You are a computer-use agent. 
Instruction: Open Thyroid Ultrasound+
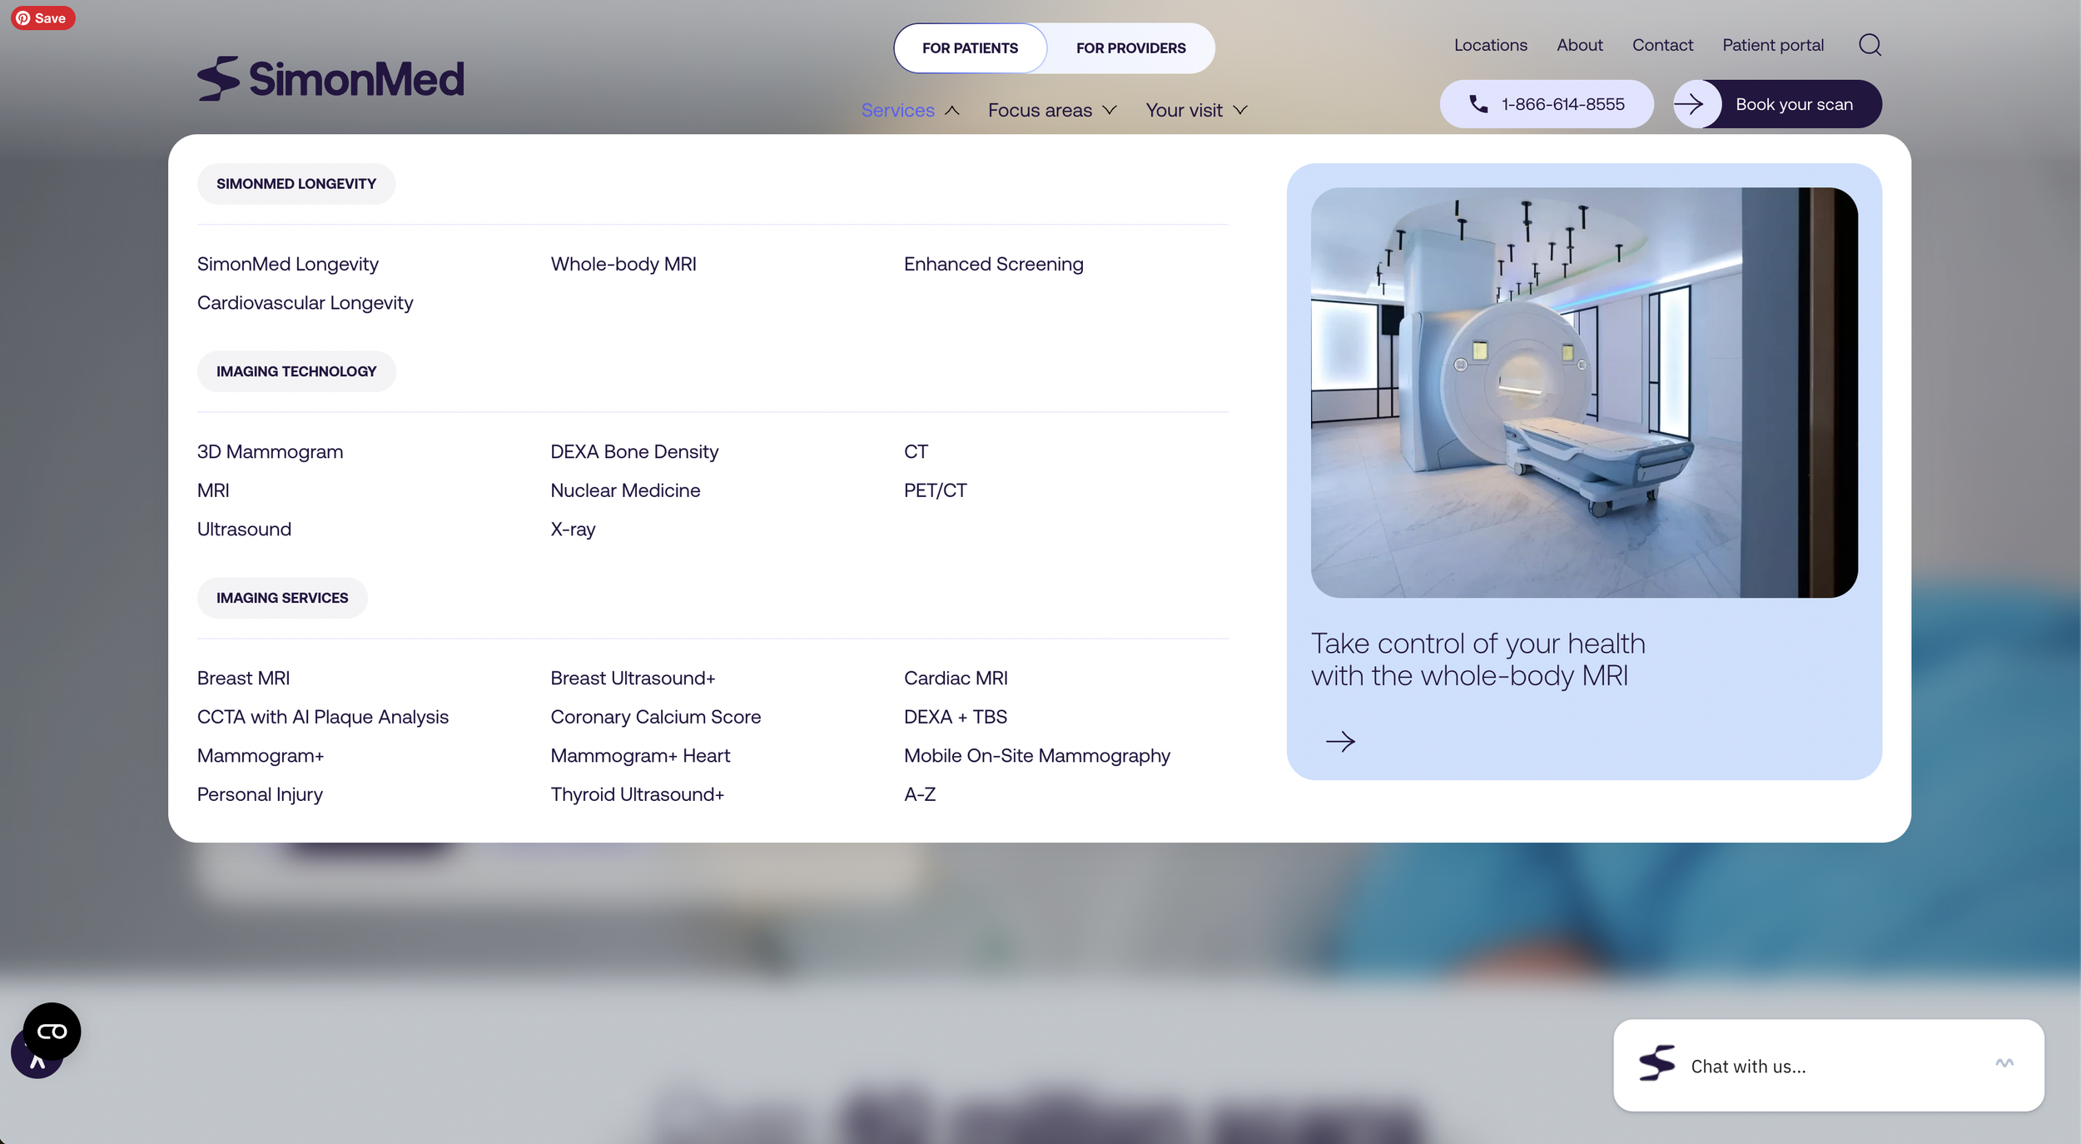click(637, 795)
